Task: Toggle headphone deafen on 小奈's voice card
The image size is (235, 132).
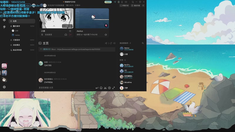Action: (66, 35)
